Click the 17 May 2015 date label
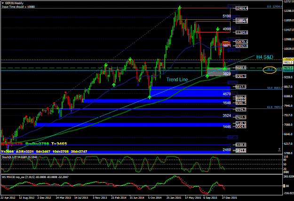Image resolution: width=294 pixels, height=201 pixels. click(193, 198)
